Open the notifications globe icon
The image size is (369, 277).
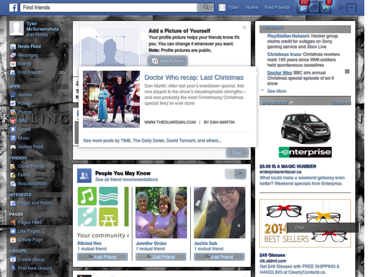click(x=325, y=8)
